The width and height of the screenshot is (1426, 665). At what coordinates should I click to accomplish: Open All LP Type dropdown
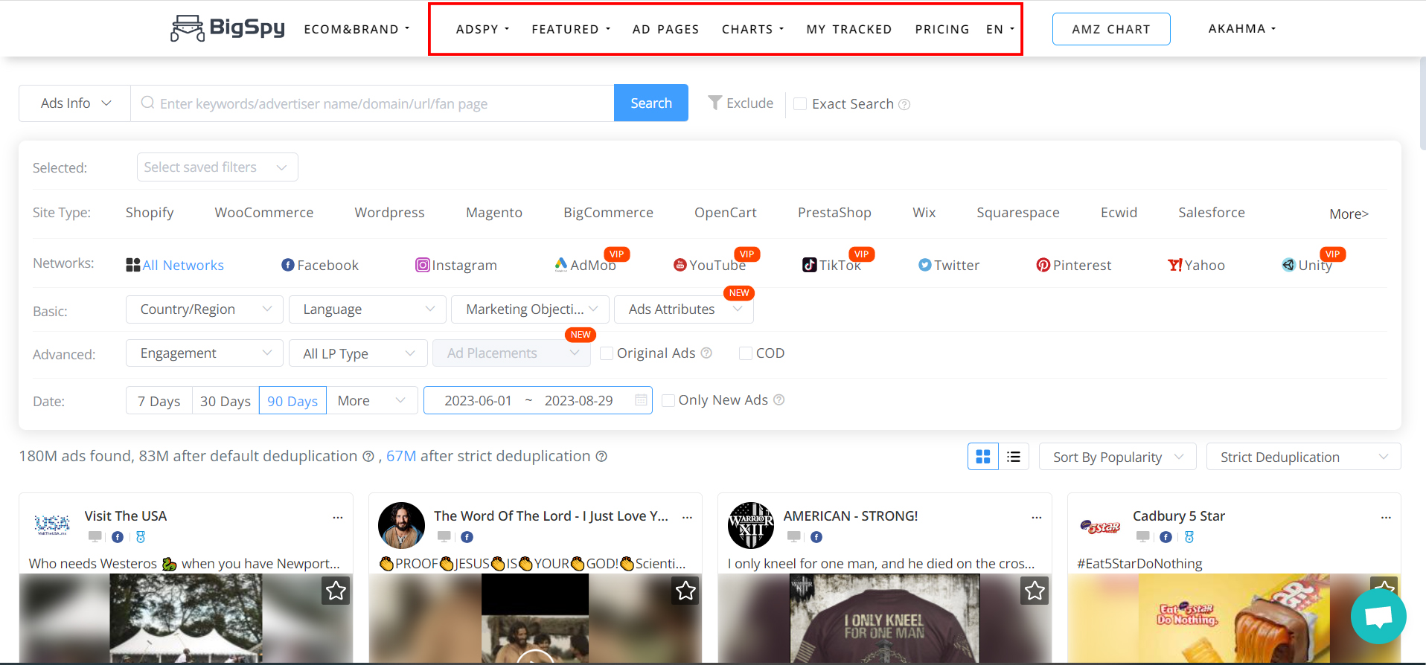358,353
